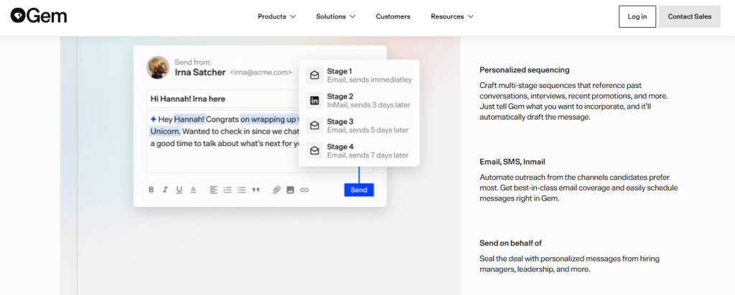The width and height of the screenshot is (735, 295).
Task: Click the 'Send on behalf of' heading
Action: (511, 243)
